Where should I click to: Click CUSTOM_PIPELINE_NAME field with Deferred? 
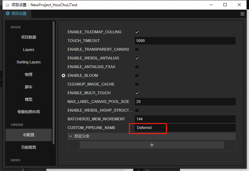185,128
